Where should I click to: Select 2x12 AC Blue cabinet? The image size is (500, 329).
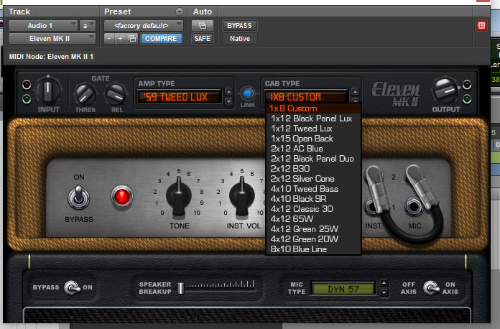(x=313, y=149)
